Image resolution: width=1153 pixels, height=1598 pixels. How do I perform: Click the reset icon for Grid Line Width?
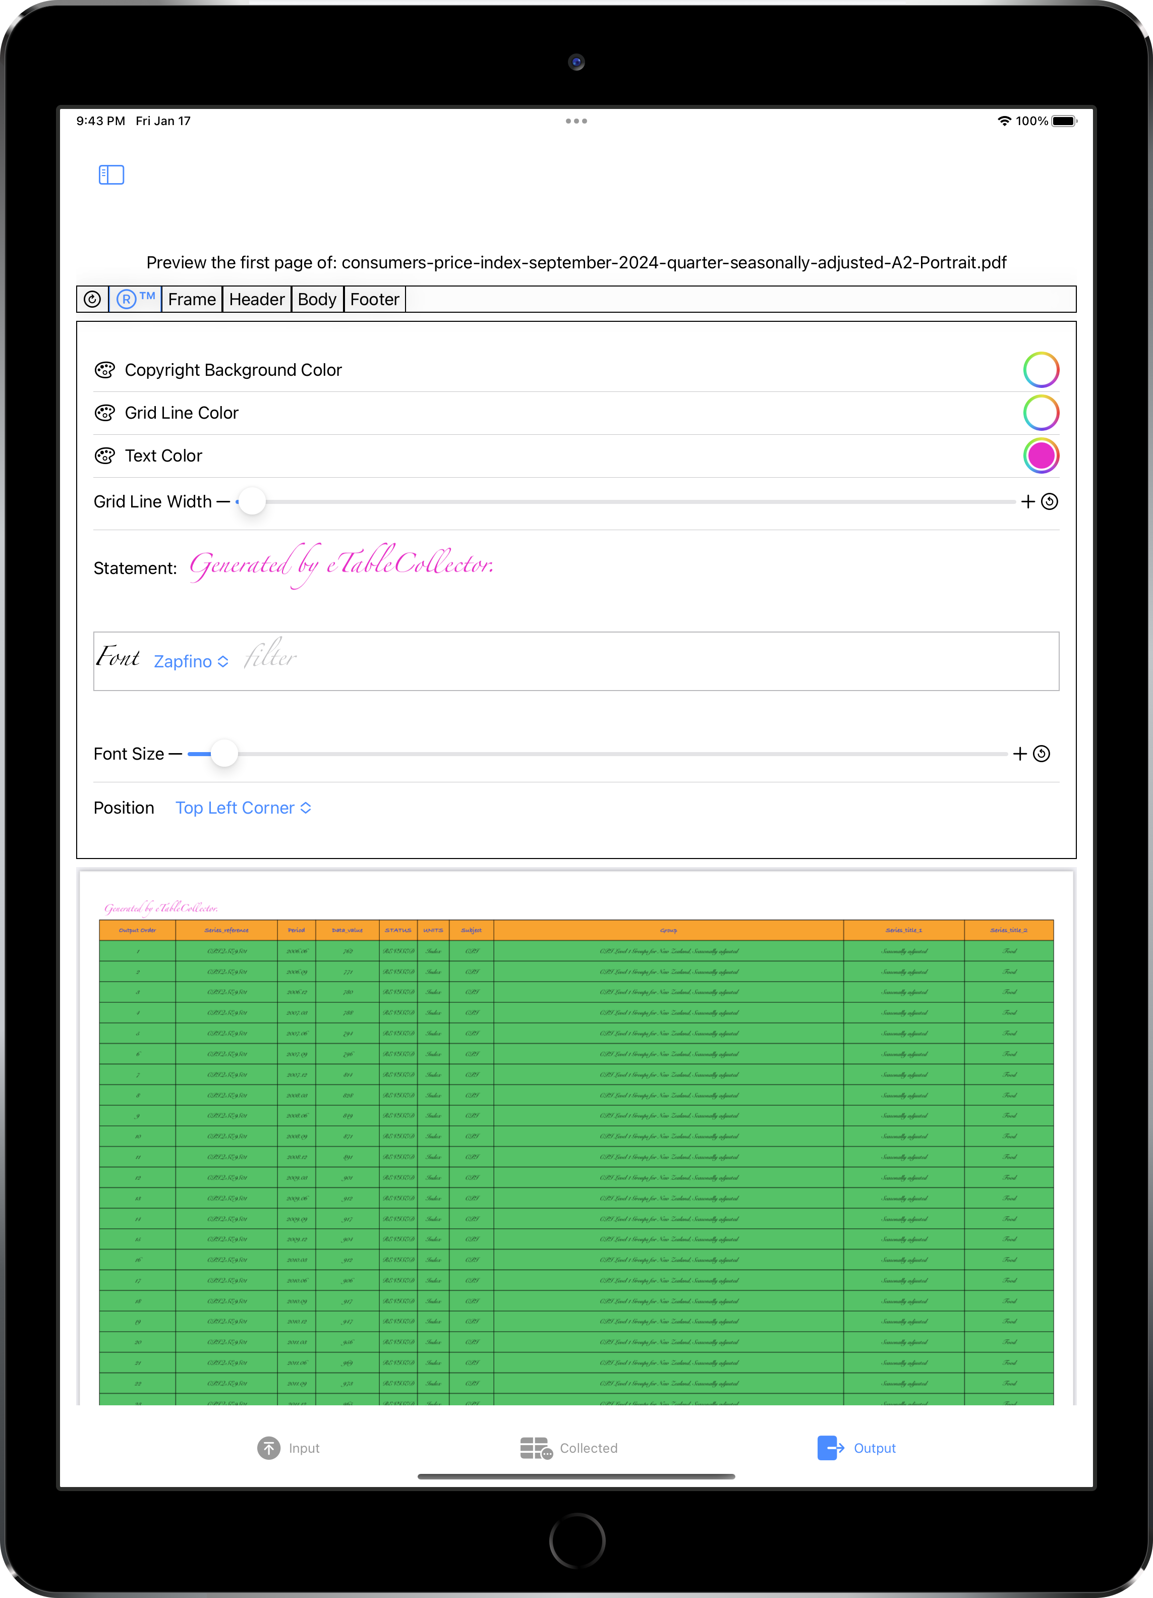(1050, 502)
